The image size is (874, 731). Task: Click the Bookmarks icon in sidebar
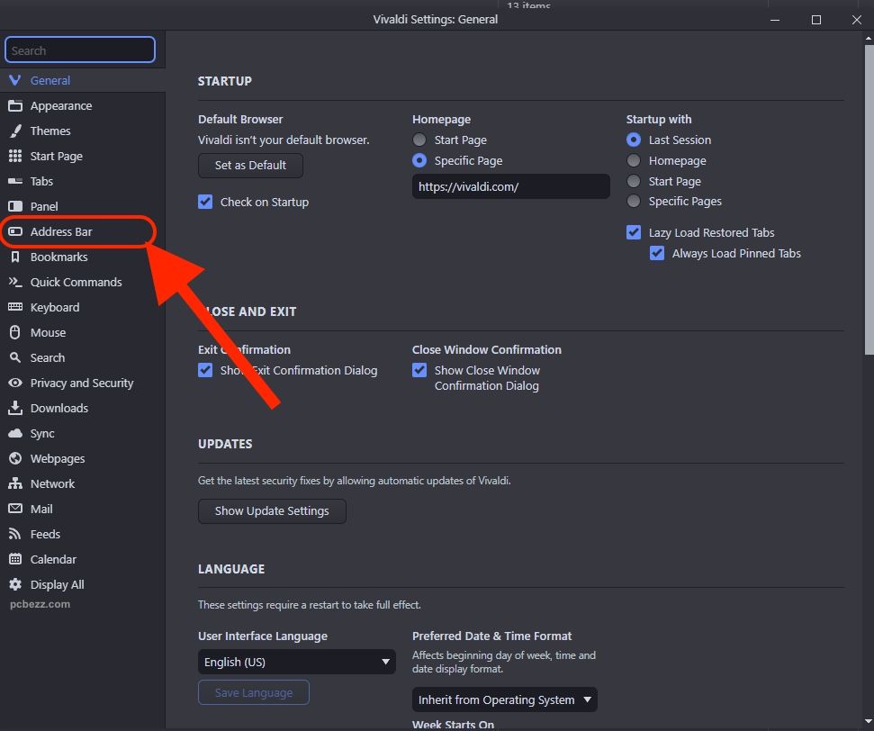[x=15, y=257]
